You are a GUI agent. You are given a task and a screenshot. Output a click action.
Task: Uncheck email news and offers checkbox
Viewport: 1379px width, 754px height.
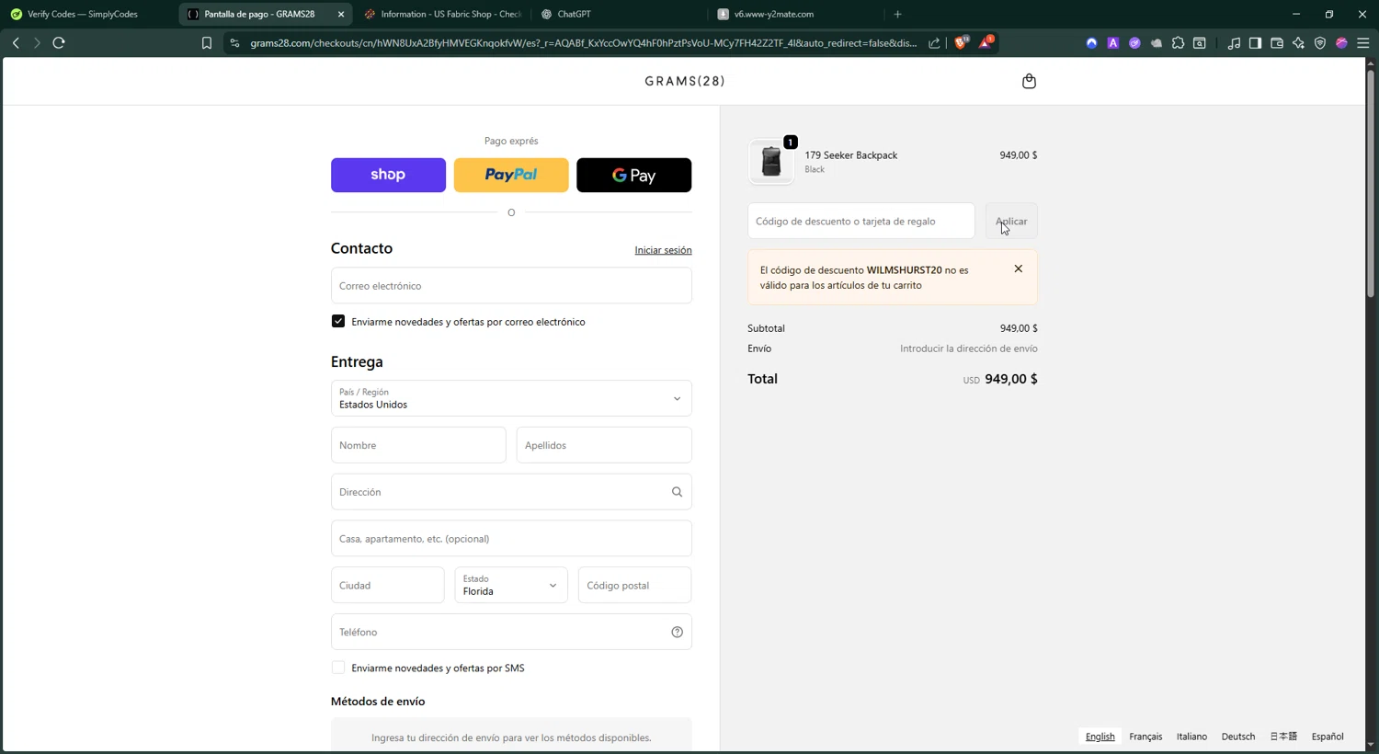pyautogui.click(x=338, y=321)
